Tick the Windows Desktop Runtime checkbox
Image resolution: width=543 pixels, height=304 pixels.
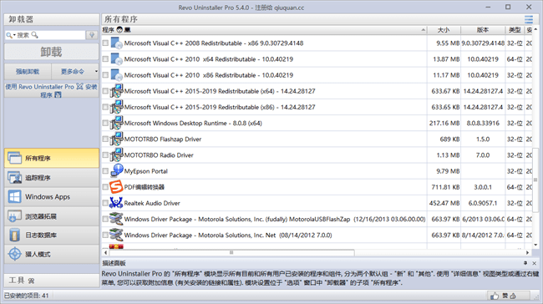[x=105, y=123]
